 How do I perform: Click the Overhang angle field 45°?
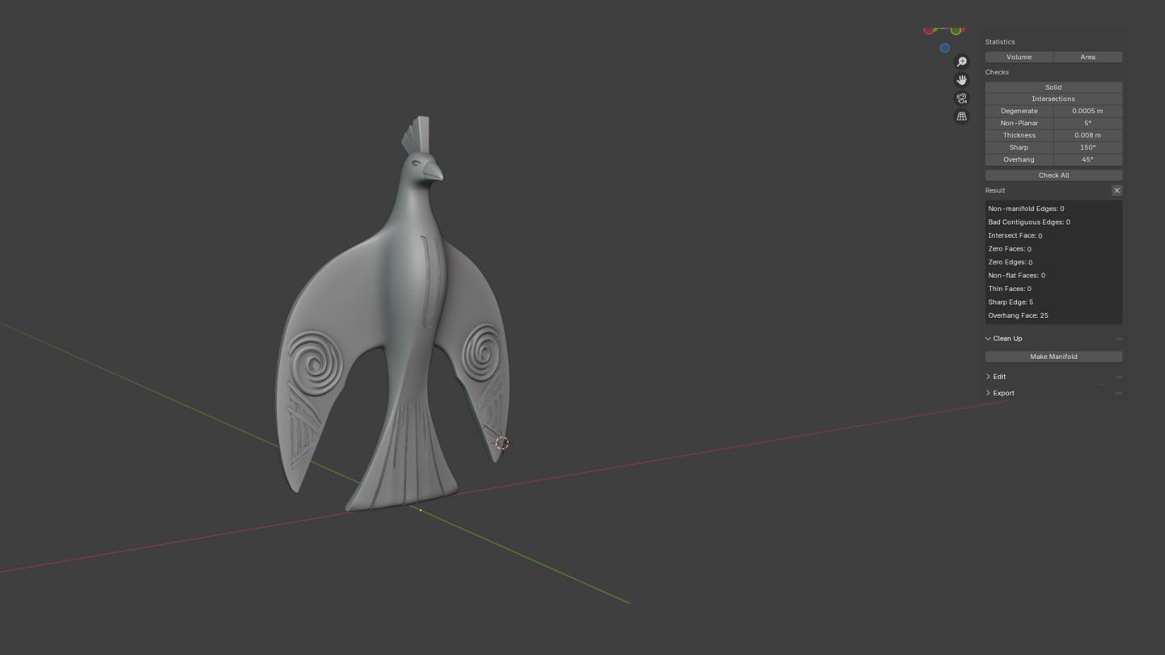pyautogui.click(x=1088, y=159)
